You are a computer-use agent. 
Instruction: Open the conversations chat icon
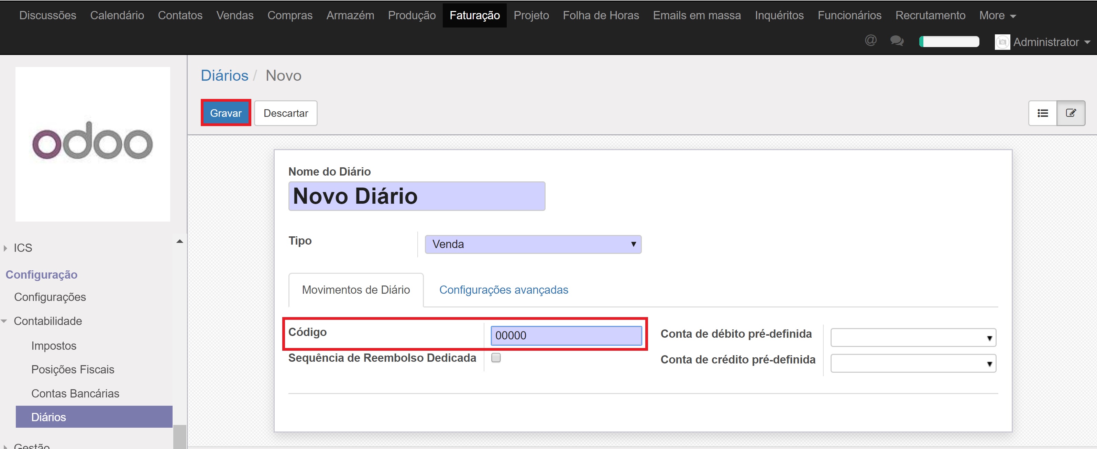tap(897, 41)
